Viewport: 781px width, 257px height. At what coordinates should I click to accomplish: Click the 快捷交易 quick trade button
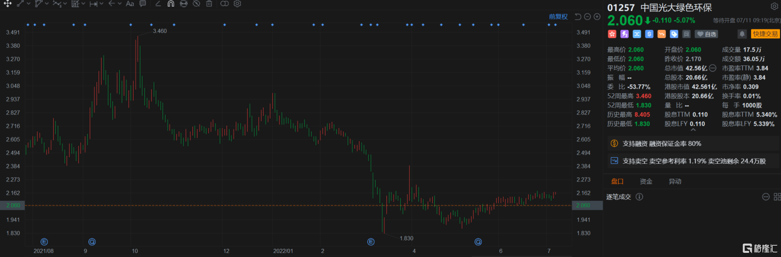pos(765,34)
